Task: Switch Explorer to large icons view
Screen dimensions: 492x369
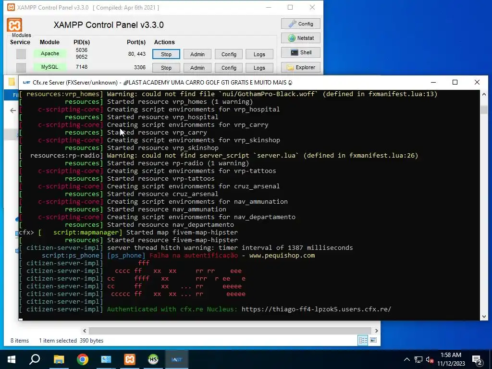Action: click(x=373, y=340)
